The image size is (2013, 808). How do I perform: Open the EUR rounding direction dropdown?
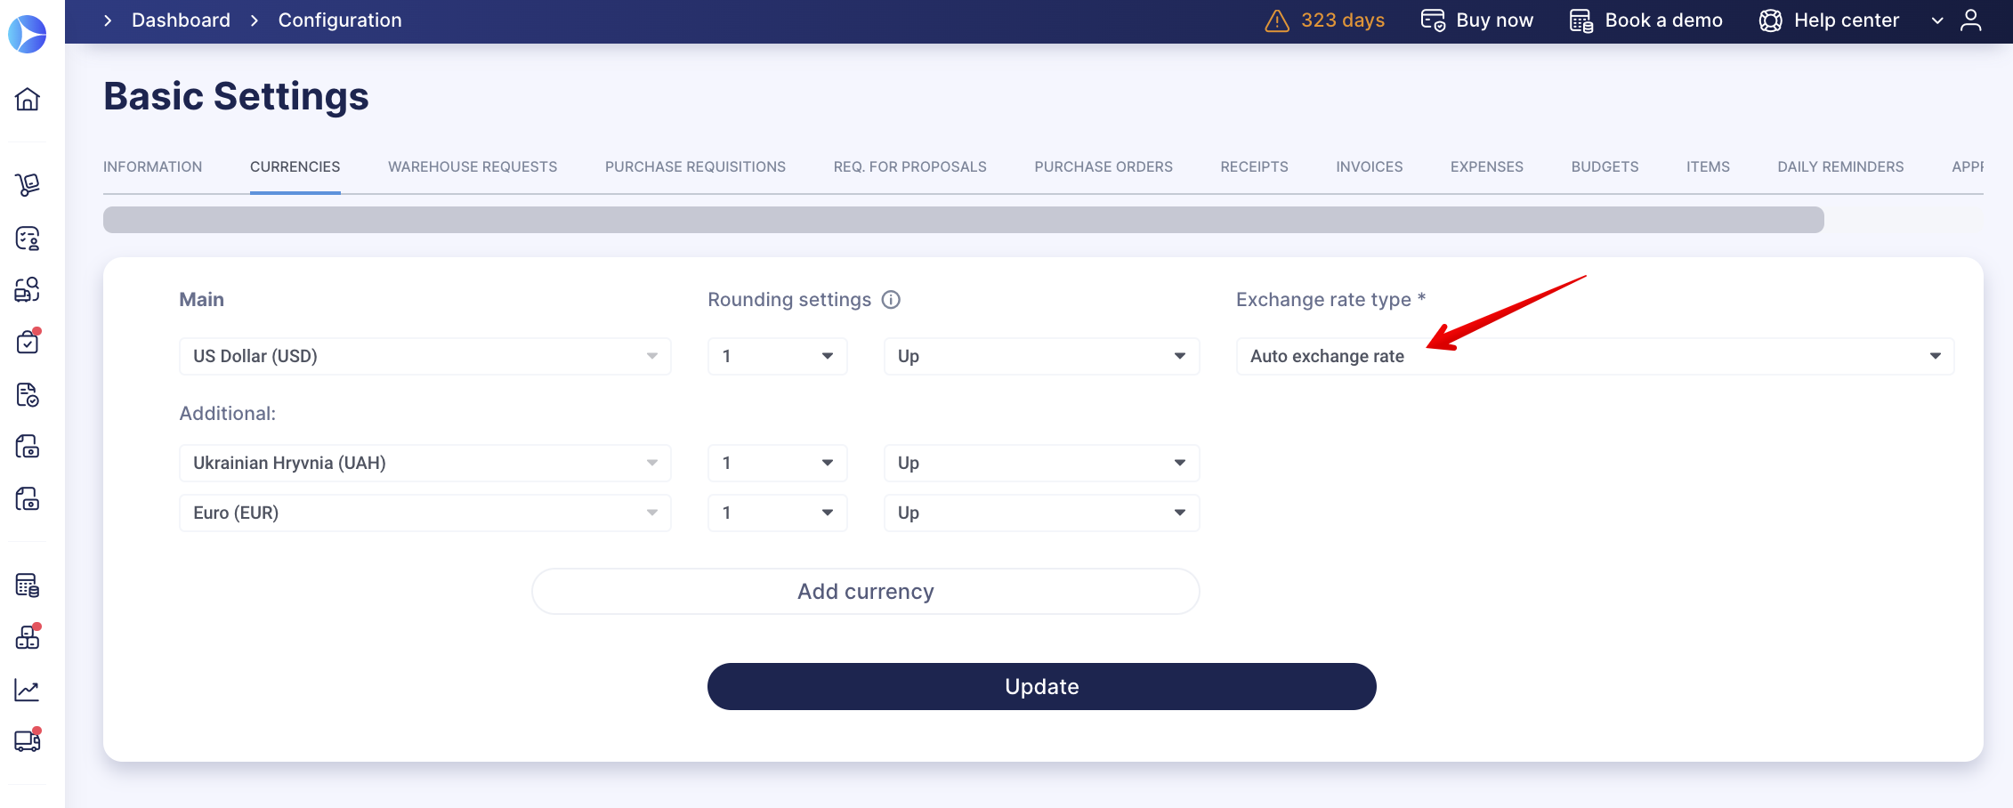pos(1042,513)
